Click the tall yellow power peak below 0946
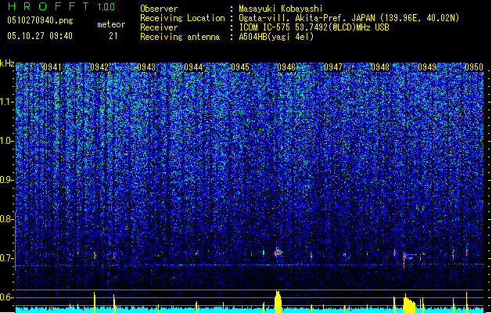 click(x=278, y=301)
